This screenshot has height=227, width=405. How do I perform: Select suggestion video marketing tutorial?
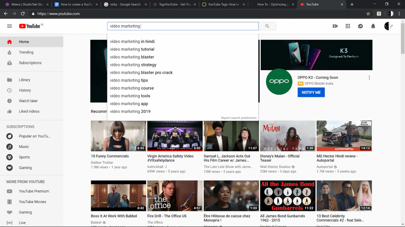(183, 49)
